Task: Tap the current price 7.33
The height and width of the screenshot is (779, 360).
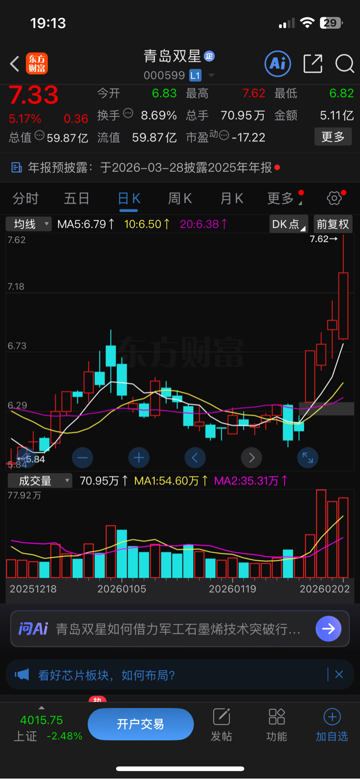Action: point(34,95)
